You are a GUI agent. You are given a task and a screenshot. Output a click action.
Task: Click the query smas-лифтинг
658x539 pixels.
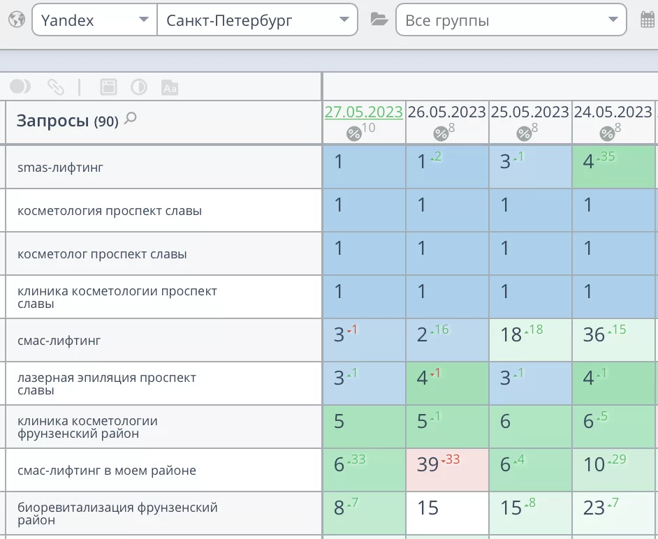(x=60, y=168)
